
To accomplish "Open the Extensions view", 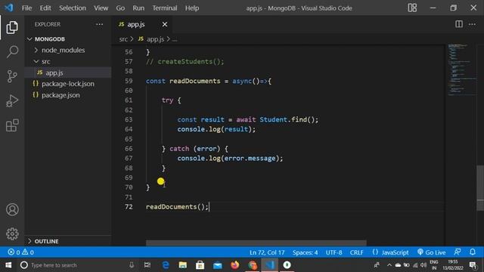I will (x=12, y=125).
